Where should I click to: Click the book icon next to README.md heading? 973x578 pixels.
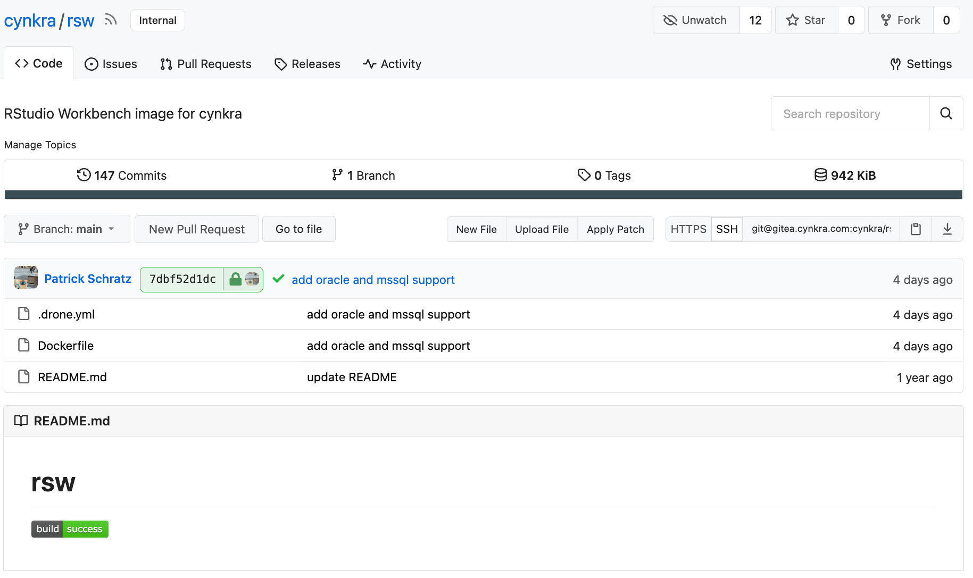pos(21,421)
